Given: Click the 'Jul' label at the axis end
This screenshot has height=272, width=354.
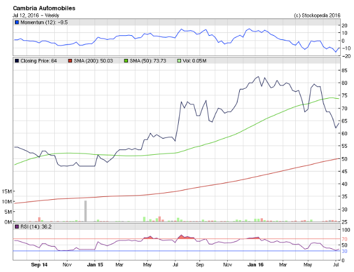Looking at the screenshot, I should tap(336, 264).
